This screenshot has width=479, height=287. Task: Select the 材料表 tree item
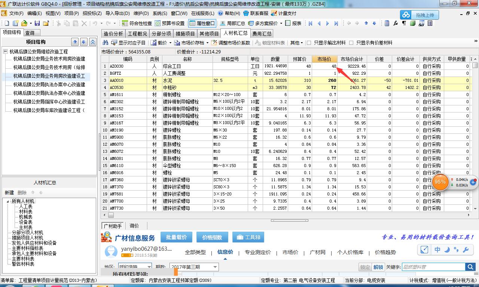(x=26, y=212)
